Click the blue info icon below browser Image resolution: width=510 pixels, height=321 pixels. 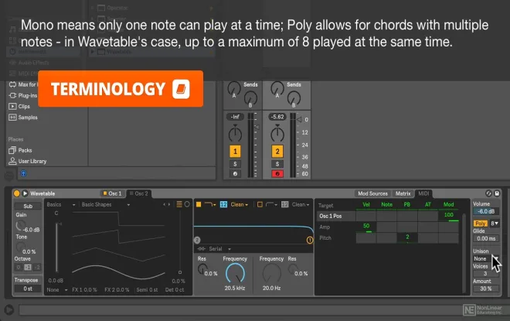click(23, 173)
